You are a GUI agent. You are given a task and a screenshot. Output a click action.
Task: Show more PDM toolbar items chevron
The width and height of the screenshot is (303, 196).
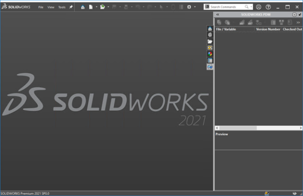pyautogui.click(x=298, y=22)
